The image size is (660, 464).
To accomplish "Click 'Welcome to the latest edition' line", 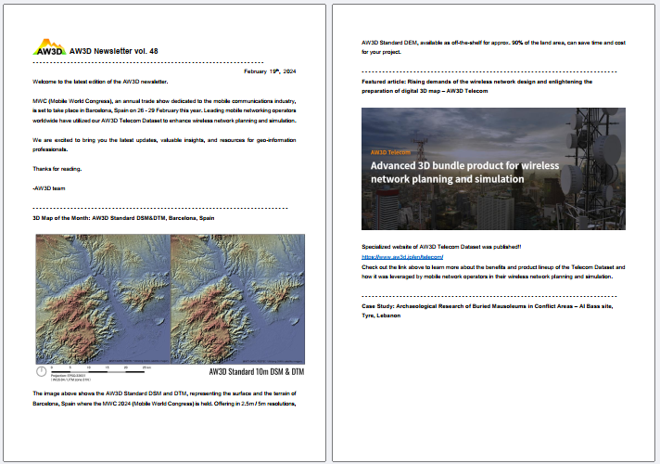I will [100, 82].
